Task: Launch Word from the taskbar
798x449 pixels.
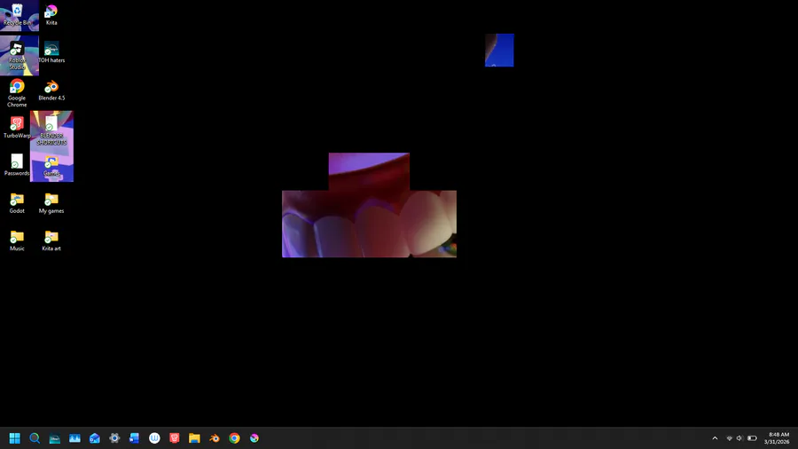Action: [x=135, y=438]
